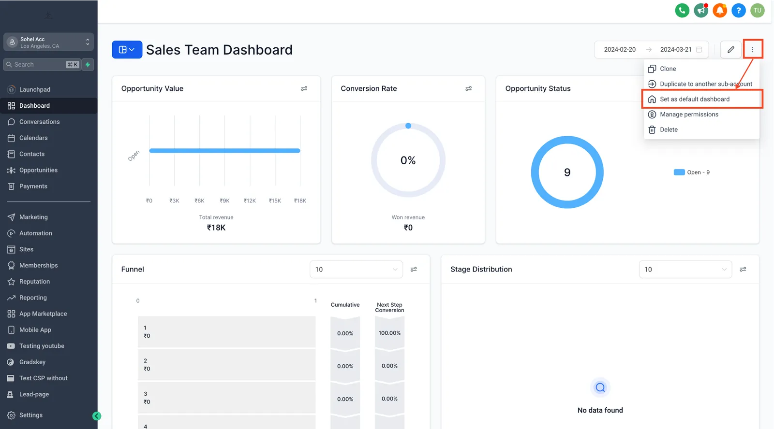Click the Funnel widget filter settings icon
774x429 pixels.
[x=414, y=269]
